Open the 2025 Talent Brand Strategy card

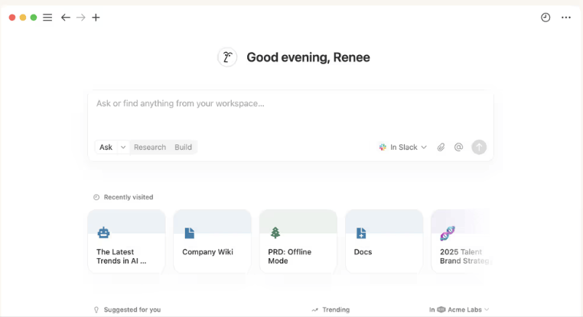coord(462,241)
